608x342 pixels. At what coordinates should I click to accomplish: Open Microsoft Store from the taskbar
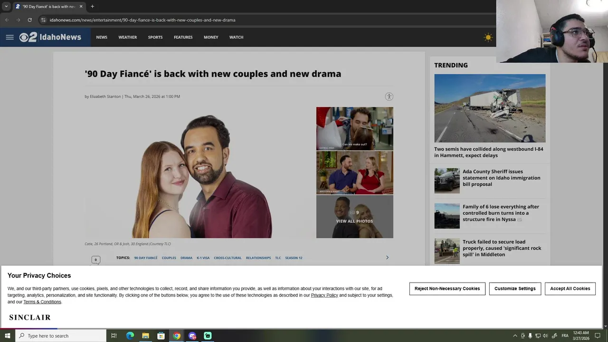pyautogui.click(x=161, y=336)
